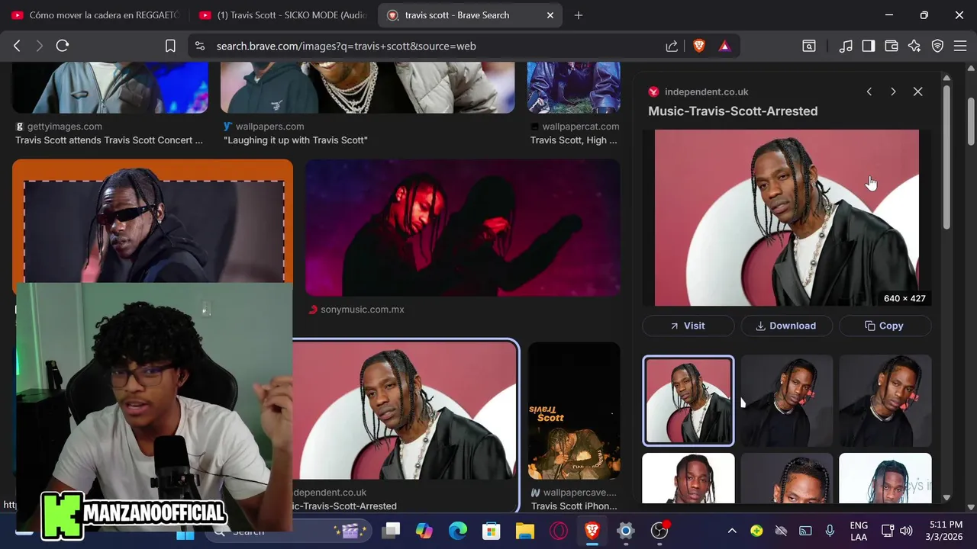Viewport: 977px width, 549px height.
Task: Show the previous image in the preview panel
Action: coord(869,91)
